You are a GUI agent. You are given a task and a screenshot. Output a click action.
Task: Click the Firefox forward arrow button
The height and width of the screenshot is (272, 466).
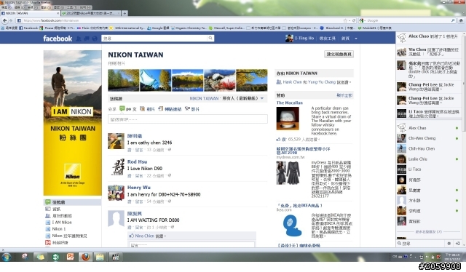pos(11,20)
